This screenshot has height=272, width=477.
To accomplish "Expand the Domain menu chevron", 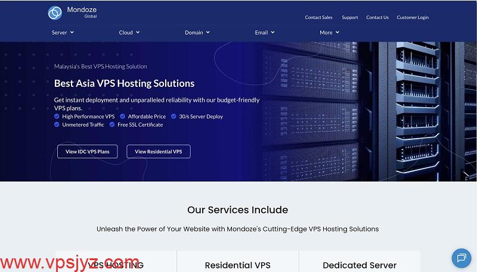I will [x=207, y=32].
